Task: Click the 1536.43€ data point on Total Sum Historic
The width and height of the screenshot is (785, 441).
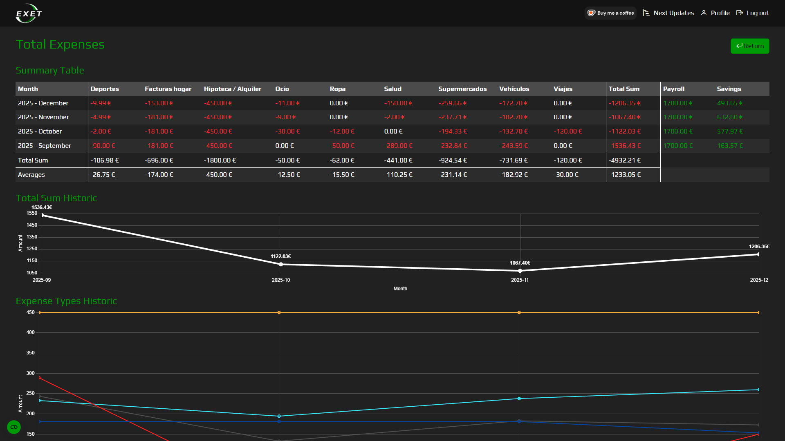Action: coord(43,214)
